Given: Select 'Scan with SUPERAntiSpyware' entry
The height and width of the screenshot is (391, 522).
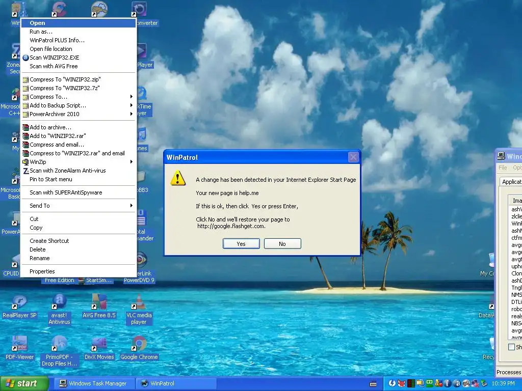Looking at the screenshot, I should click(78, 192).
